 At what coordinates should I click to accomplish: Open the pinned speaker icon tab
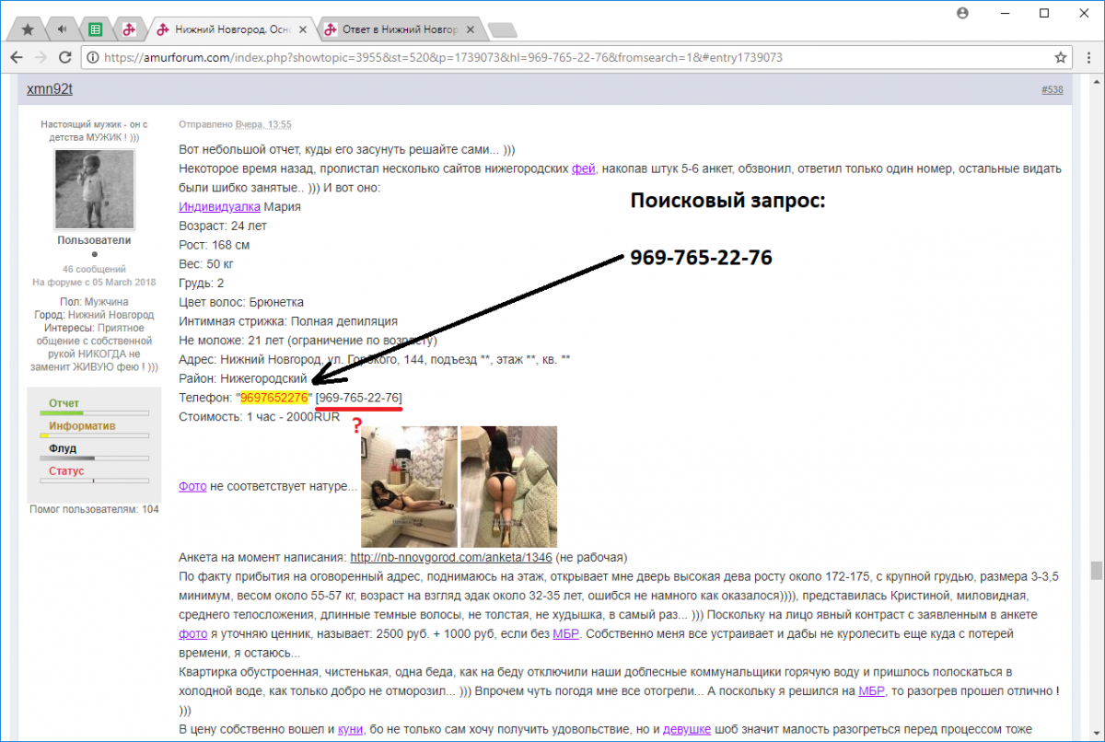(x=62, y=29)
